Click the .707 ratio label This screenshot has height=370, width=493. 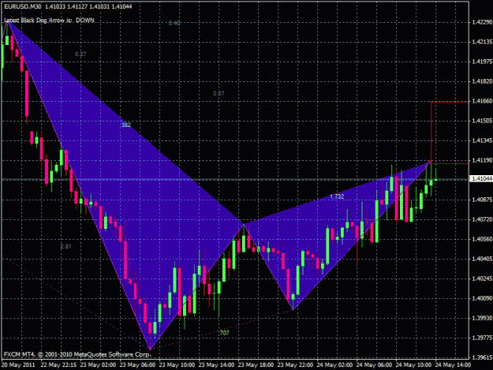tap(224, 333)
